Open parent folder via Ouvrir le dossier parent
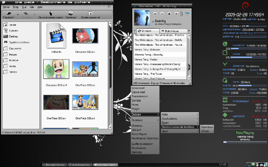This screenshot has width=268, height=167. [51, 13]
